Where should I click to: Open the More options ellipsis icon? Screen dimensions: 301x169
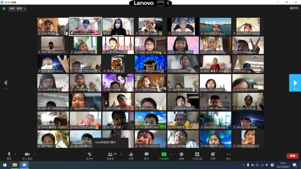(228, 154)
